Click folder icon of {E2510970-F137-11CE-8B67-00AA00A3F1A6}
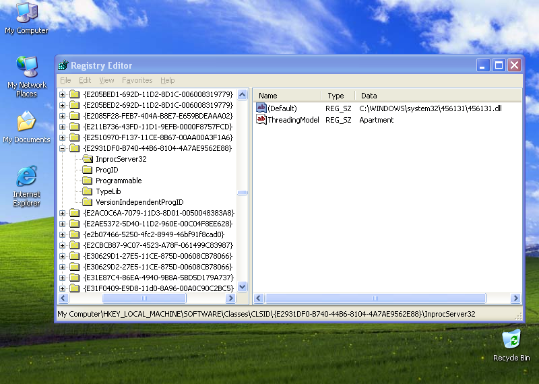The width and height of the screenshot is (539, 384). point(75,137)
